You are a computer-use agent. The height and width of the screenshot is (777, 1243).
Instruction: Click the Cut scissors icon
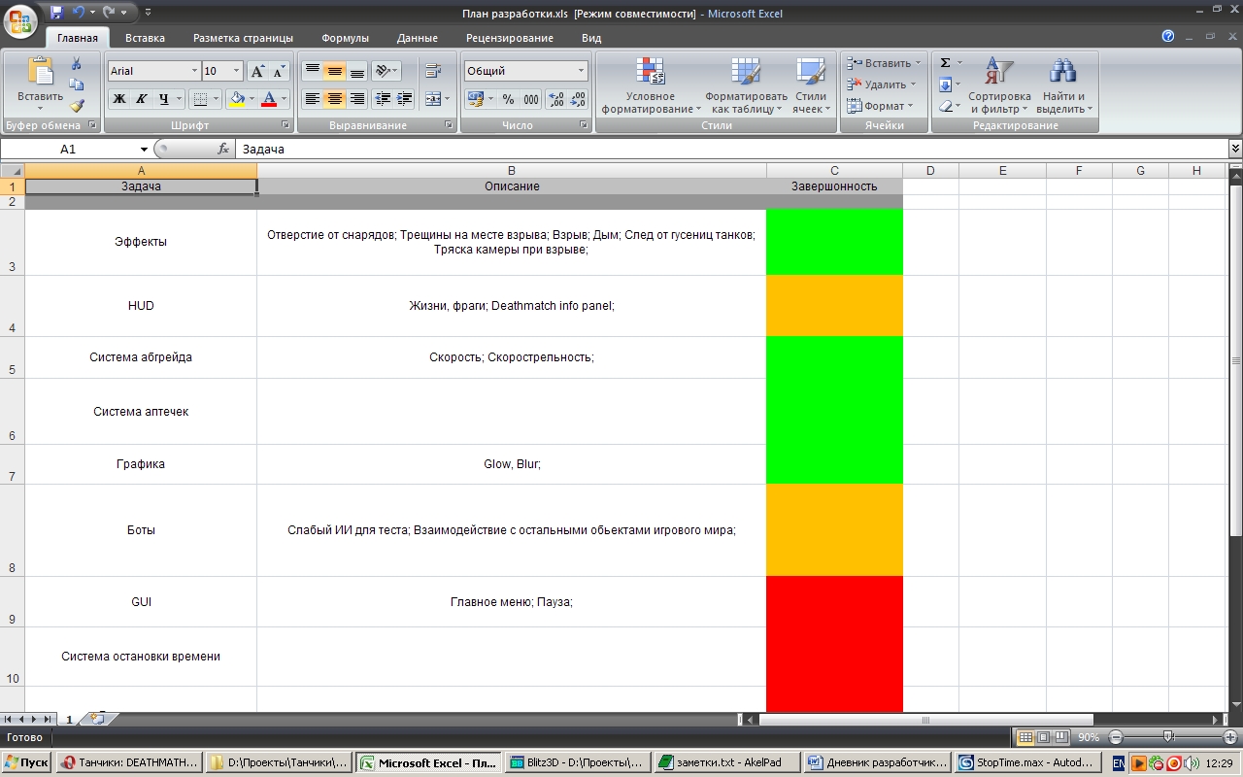pos(77,64)
